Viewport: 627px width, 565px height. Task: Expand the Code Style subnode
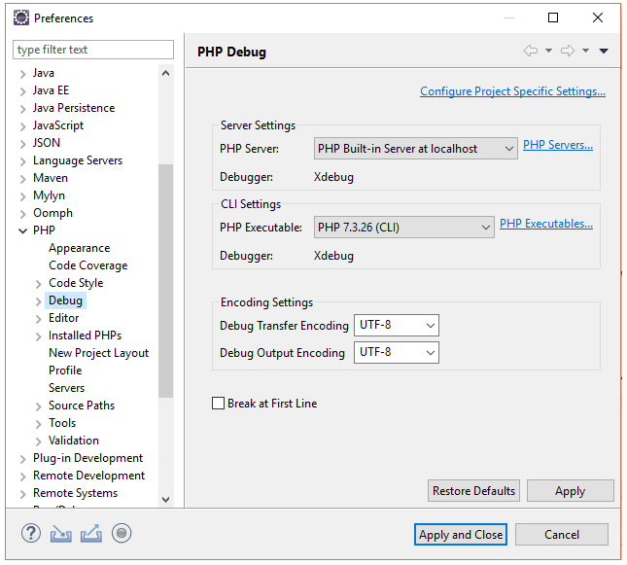tap(38, 284)
